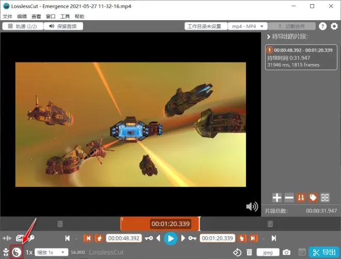Screen dimensions: 341x259
Task: Jump to start of video
Action: point(67,238)
